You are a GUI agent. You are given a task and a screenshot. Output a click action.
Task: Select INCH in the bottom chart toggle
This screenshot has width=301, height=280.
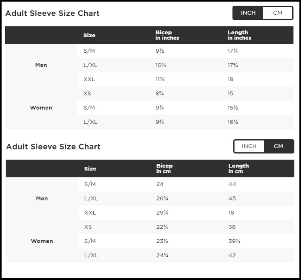[x=249, y=146]
